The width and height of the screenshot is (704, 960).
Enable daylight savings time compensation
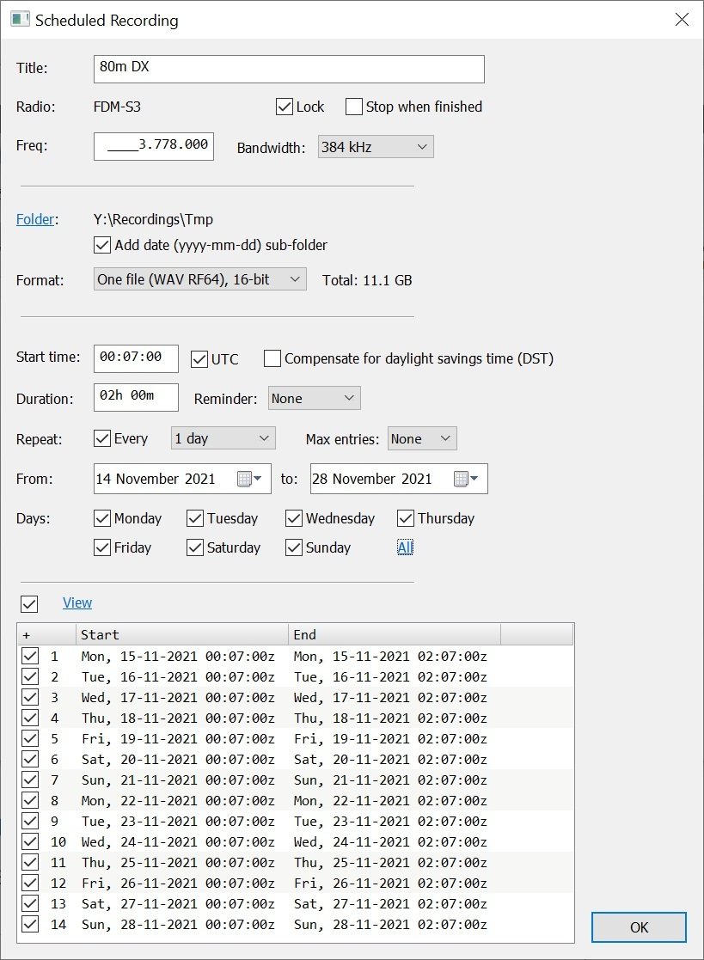pyautogui.click(x=272, y=358)
